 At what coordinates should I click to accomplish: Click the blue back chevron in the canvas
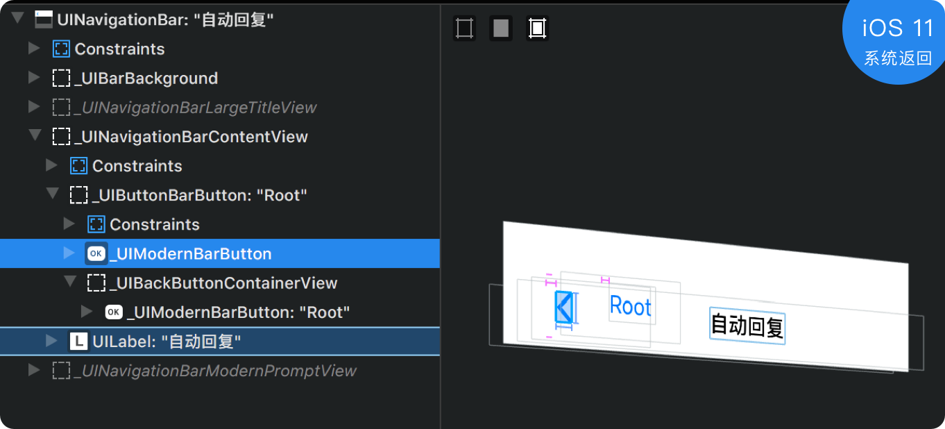(x=564, y=307)
